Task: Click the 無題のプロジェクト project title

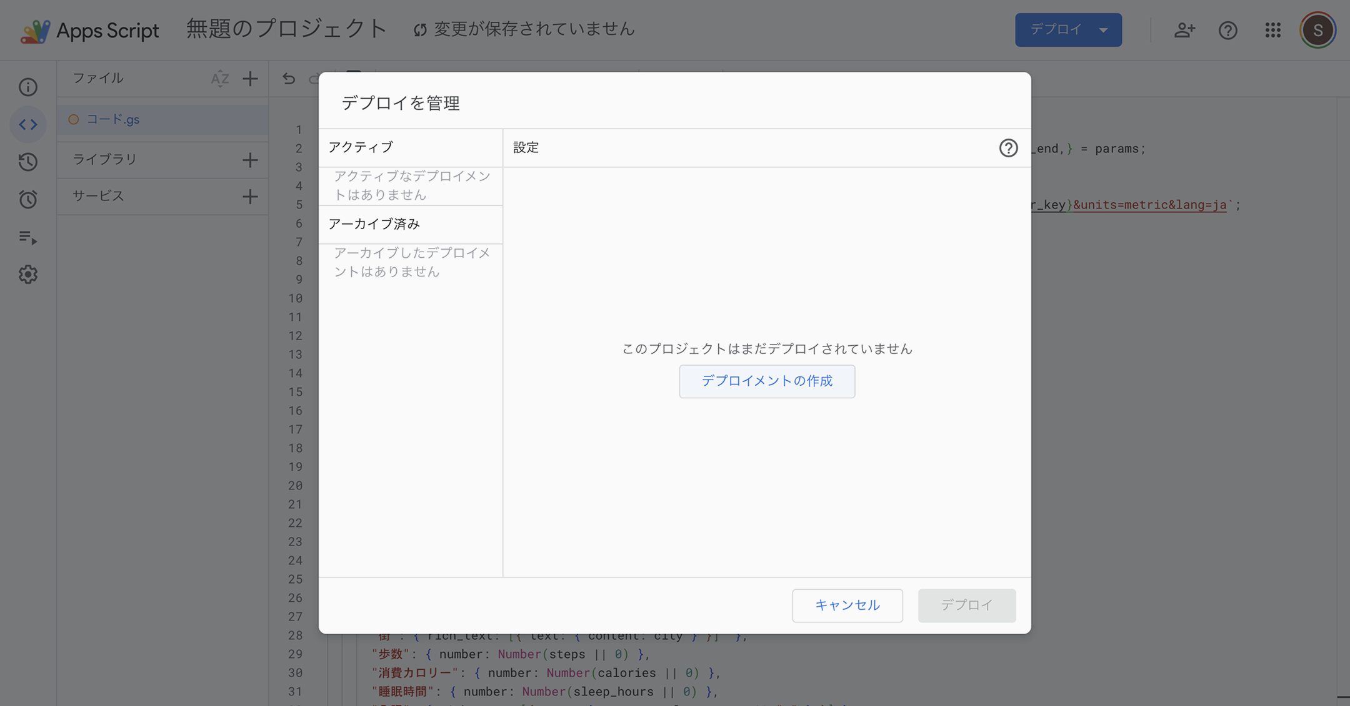Action: click(286, 29)
